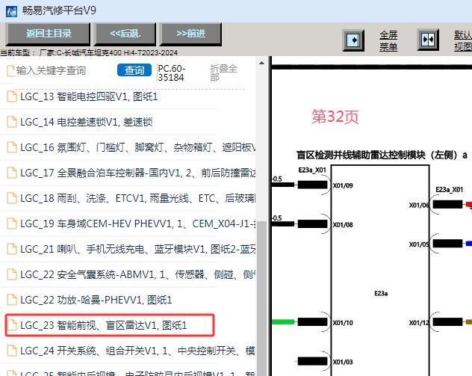Click document icon beside LGC_19
Image resolution: width=472 pixels, height=376 pixels.
click(12, 224)
